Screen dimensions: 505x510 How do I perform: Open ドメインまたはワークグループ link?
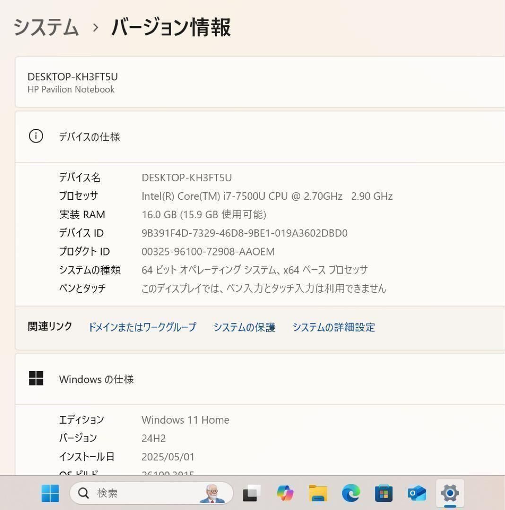point(143,327)
